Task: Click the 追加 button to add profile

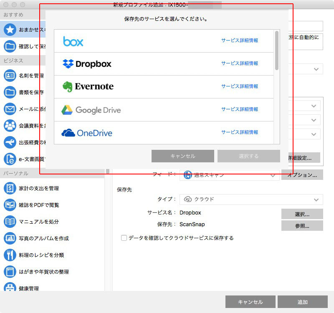Action: (302, 302)
